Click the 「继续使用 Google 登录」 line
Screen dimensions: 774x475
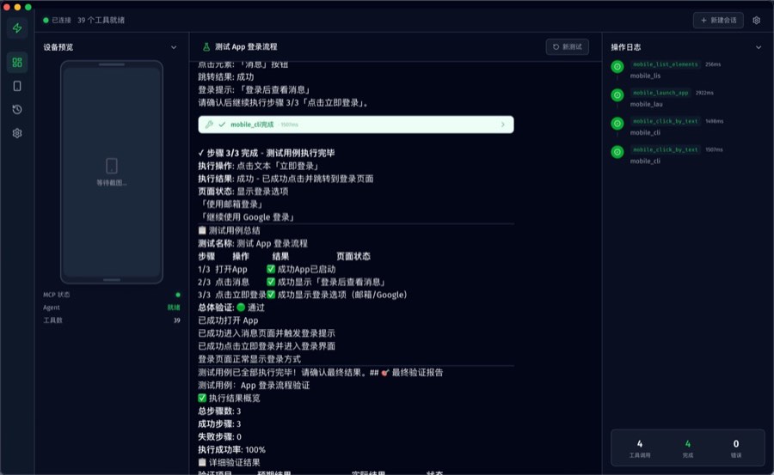pyautogui.click(x=247, y=217)
